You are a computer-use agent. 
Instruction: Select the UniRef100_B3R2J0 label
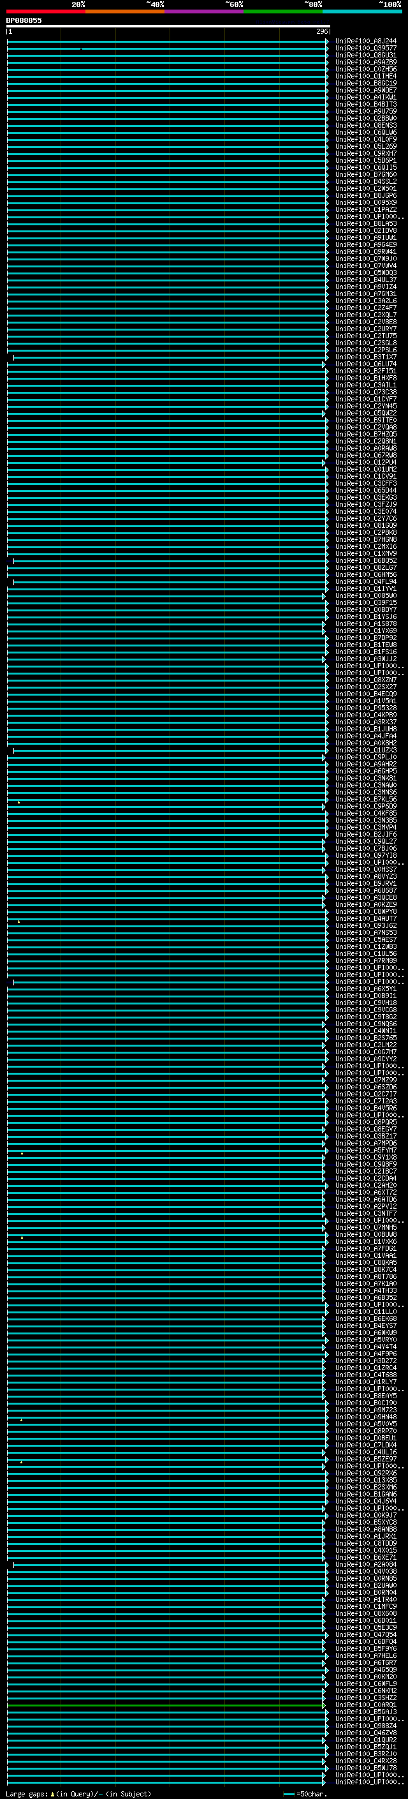[x=365, y=1754]
